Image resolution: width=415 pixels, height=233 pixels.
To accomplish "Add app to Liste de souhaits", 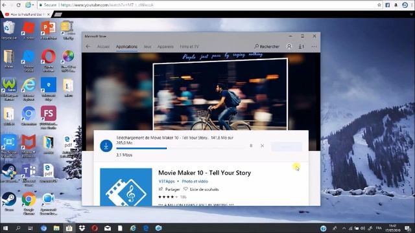I will coord(201,189).
